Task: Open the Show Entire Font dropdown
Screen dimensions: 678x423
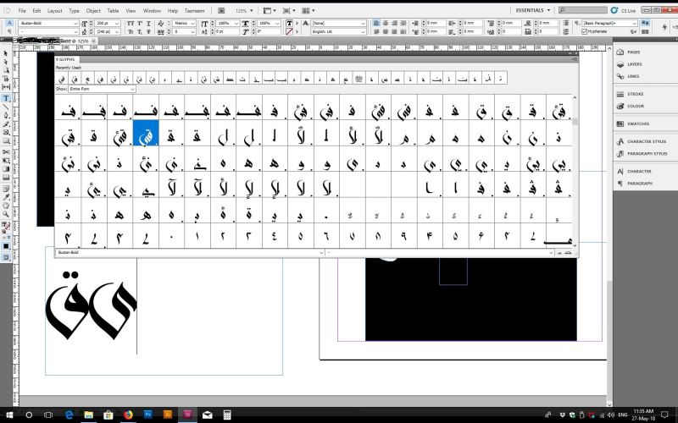Action: click(102, 89)
